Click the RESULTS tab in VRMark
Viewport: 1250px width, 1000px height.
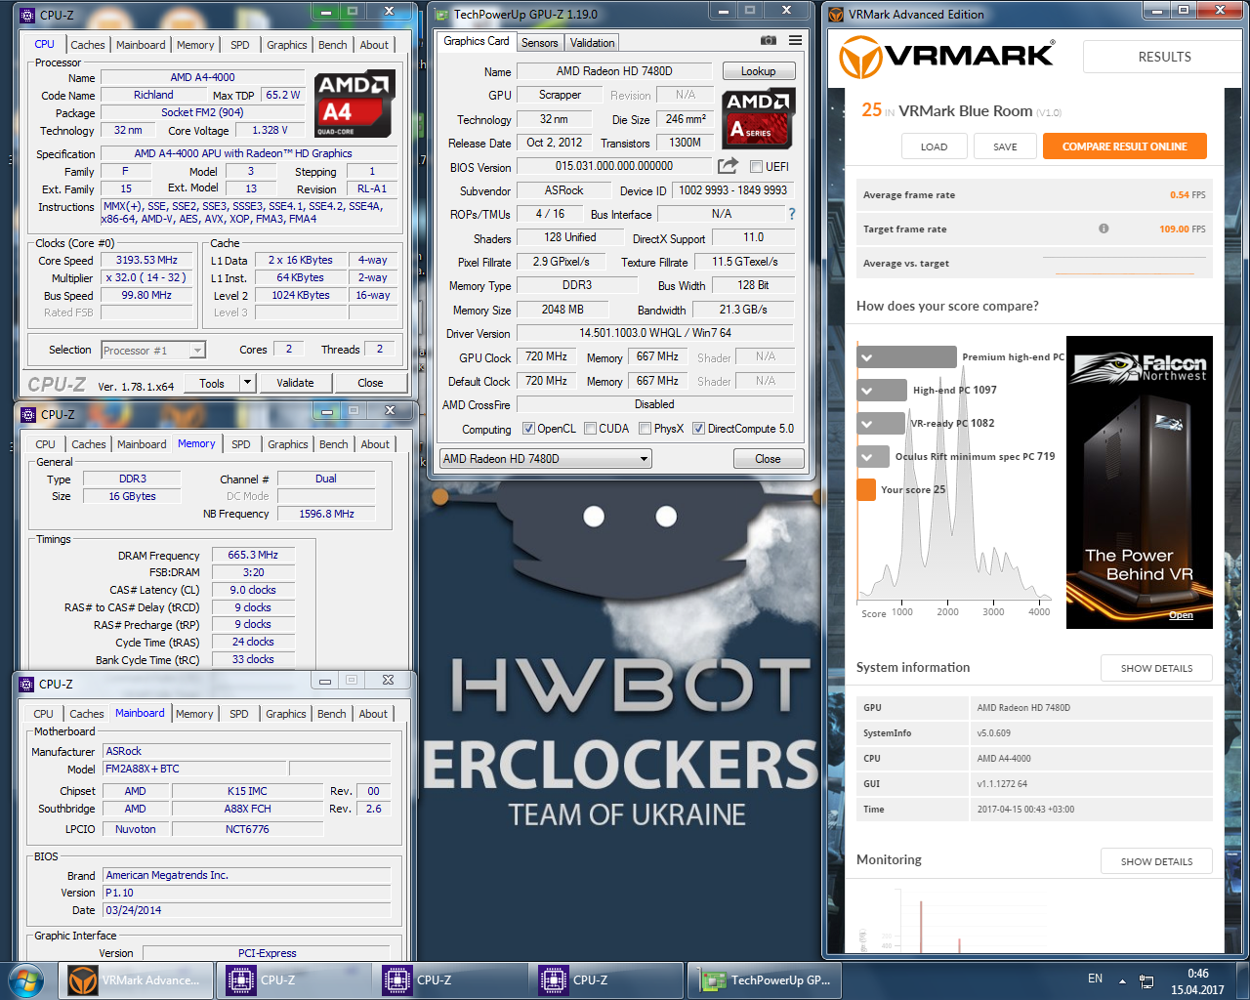1164,57
